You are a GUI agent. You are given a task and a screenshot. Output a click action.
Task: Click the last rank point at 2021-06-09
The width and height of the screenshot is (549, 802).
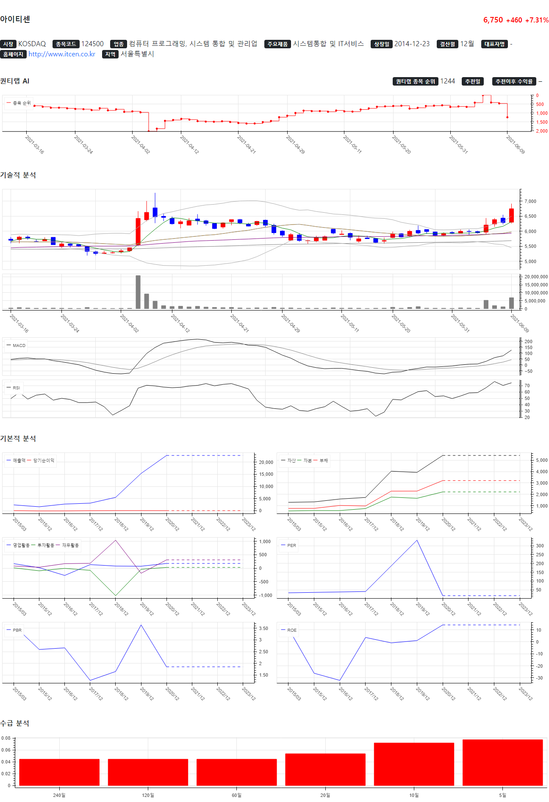(507, 117)
